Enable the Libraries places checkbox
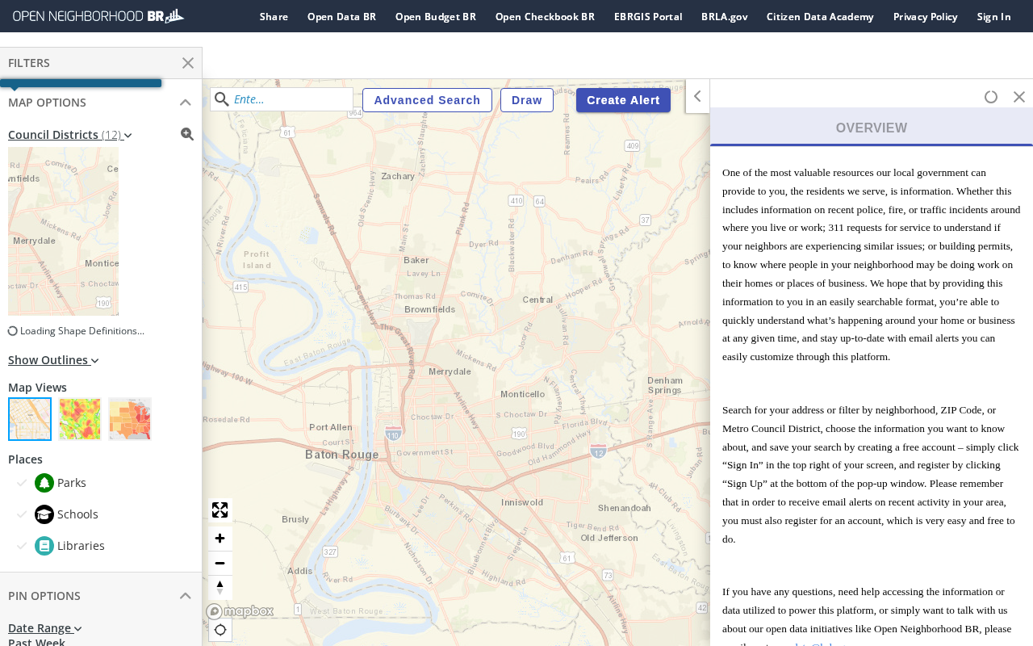Viewport: 1033px width, 646px height. (22, 546)
